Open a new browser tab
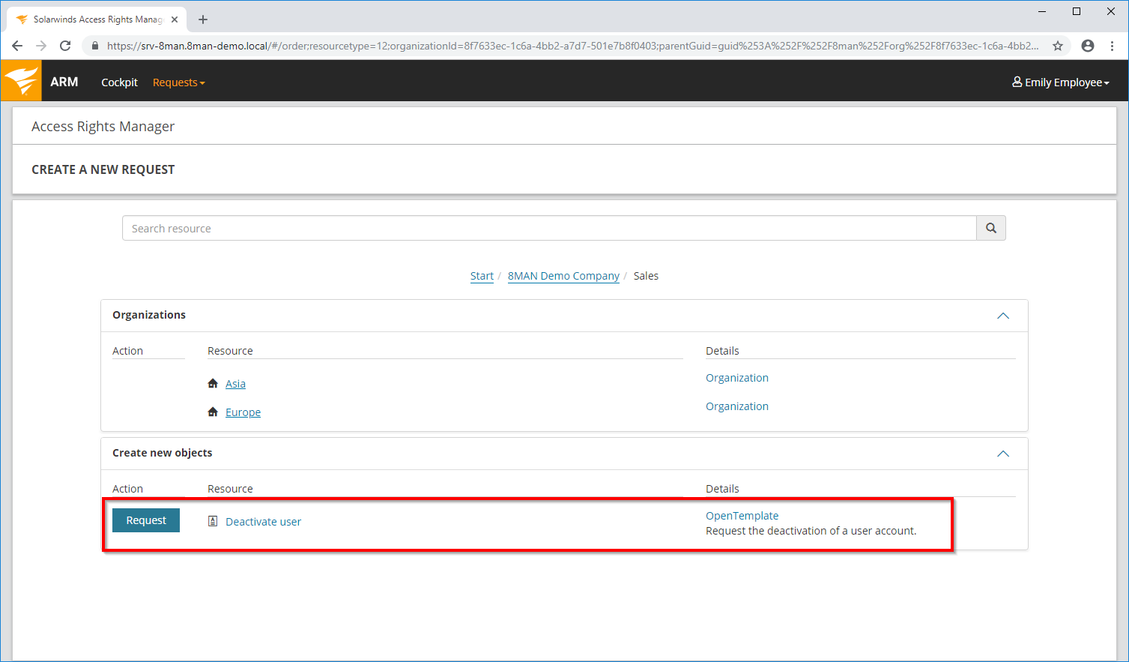 tap(203, 19)
